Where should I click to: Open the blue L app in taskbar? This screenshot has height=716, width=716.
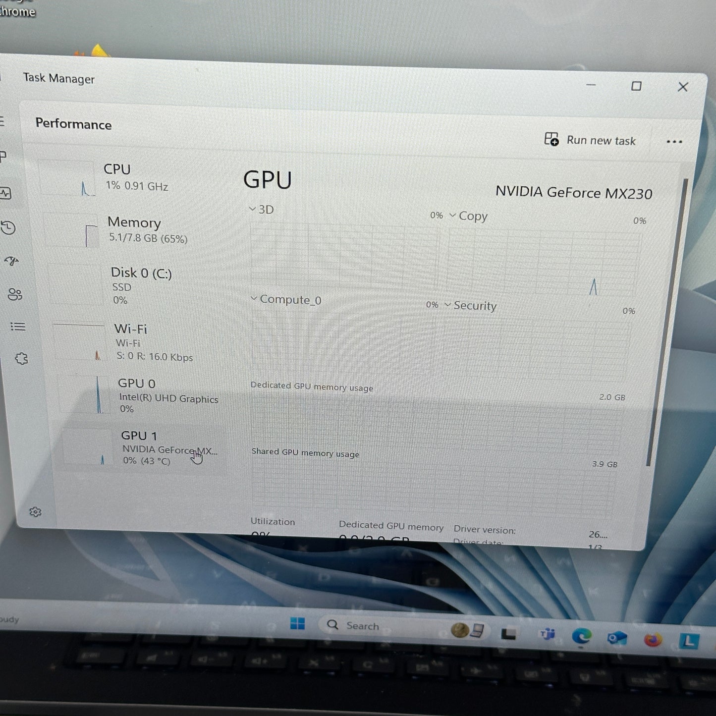[689, 641]
